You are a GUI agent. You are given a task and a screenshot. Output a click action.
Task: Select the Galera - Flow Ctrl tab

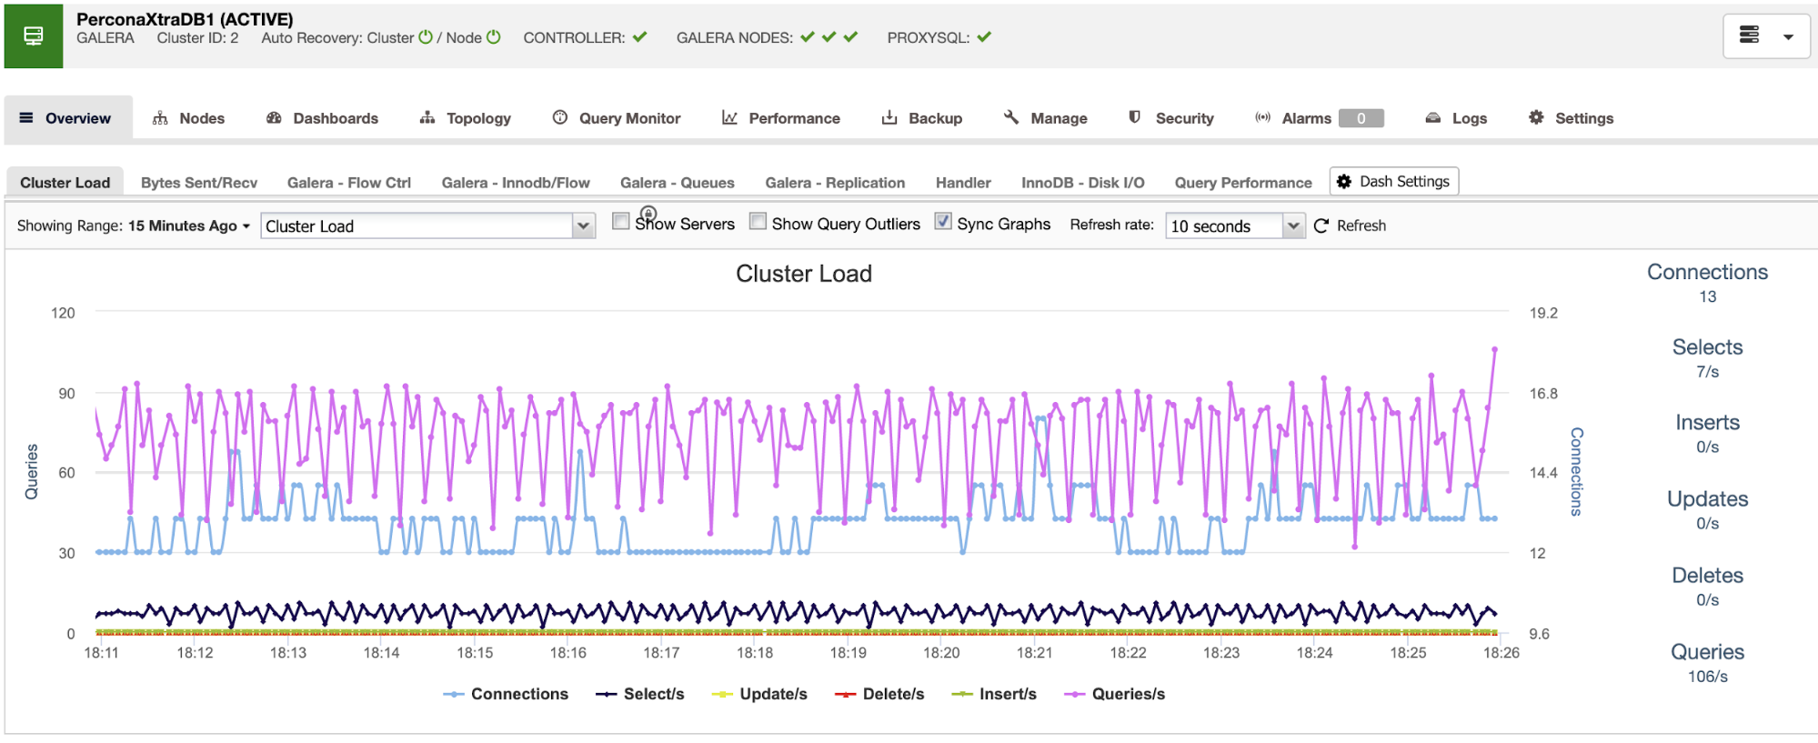click(349, 183)
